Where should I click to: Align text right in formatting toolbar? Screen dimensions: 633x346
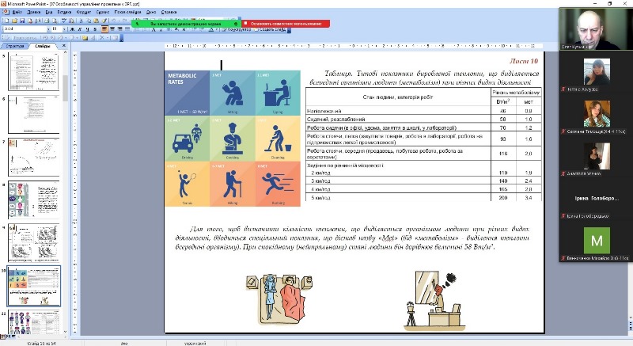(120, 29)
